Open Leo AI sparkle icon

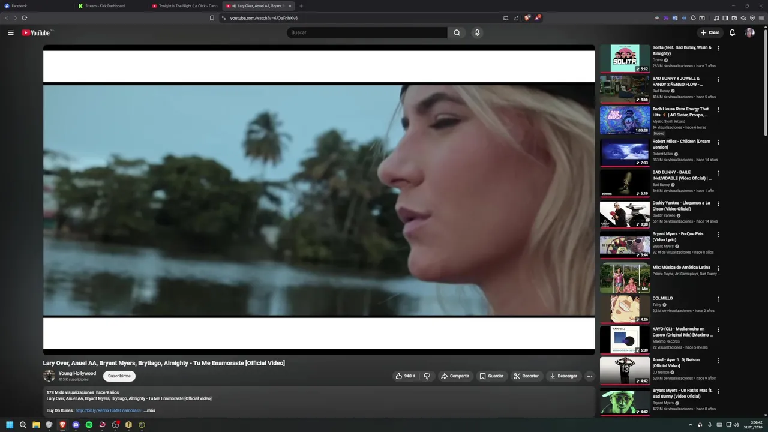pyautogui.click(x=743, y=18)
